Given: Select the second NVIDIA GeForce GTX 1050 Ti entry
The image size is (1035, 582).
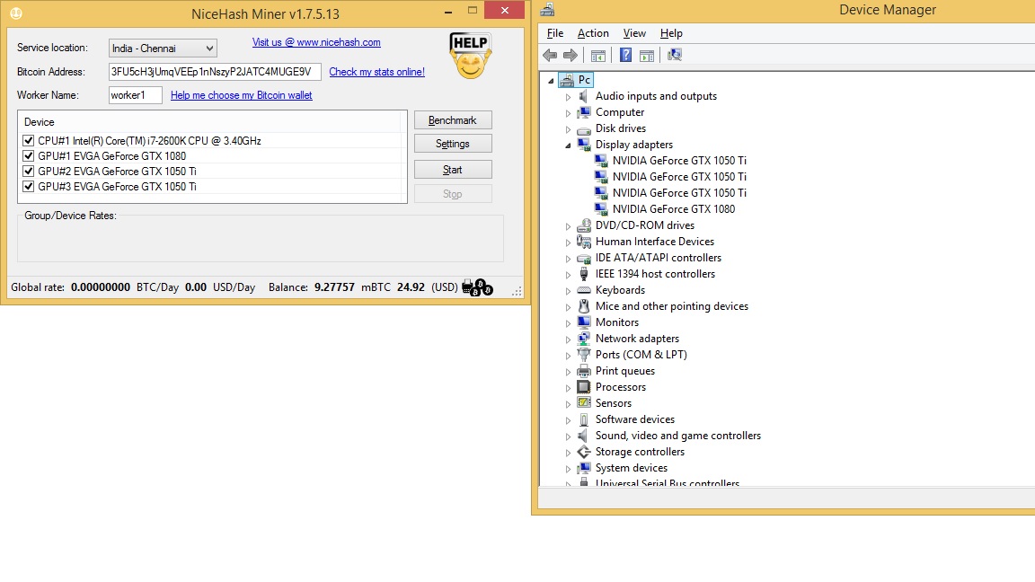Looking at the screenshot, I should point(679,177).
